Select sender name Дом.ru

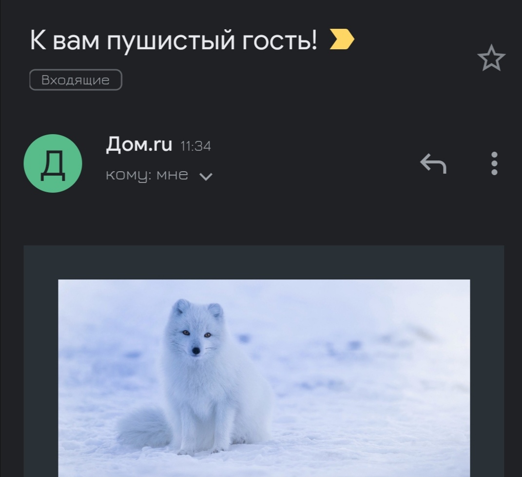tap(139, 144)
